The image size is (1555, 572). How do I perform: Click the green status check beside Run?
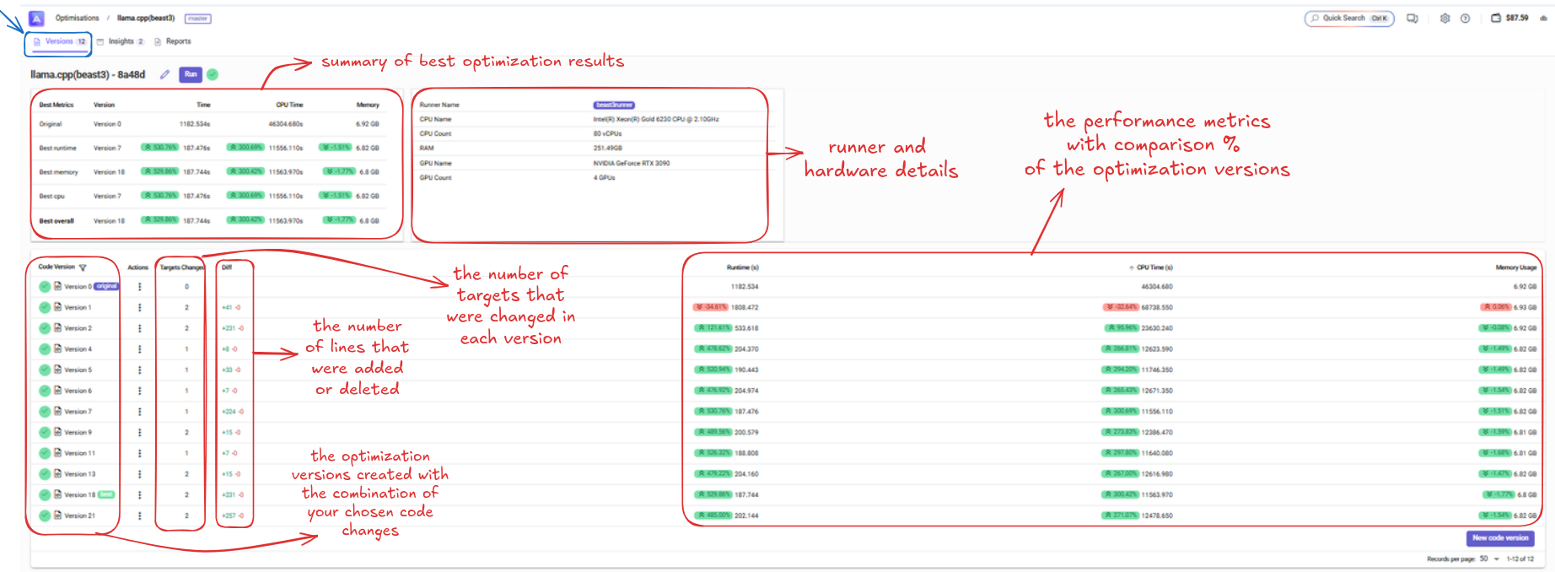tap(213, 74)
